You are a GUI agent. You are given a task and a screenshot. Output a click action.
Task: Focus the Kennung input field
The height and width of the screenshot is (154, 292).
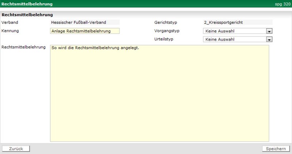coord(85,31)
